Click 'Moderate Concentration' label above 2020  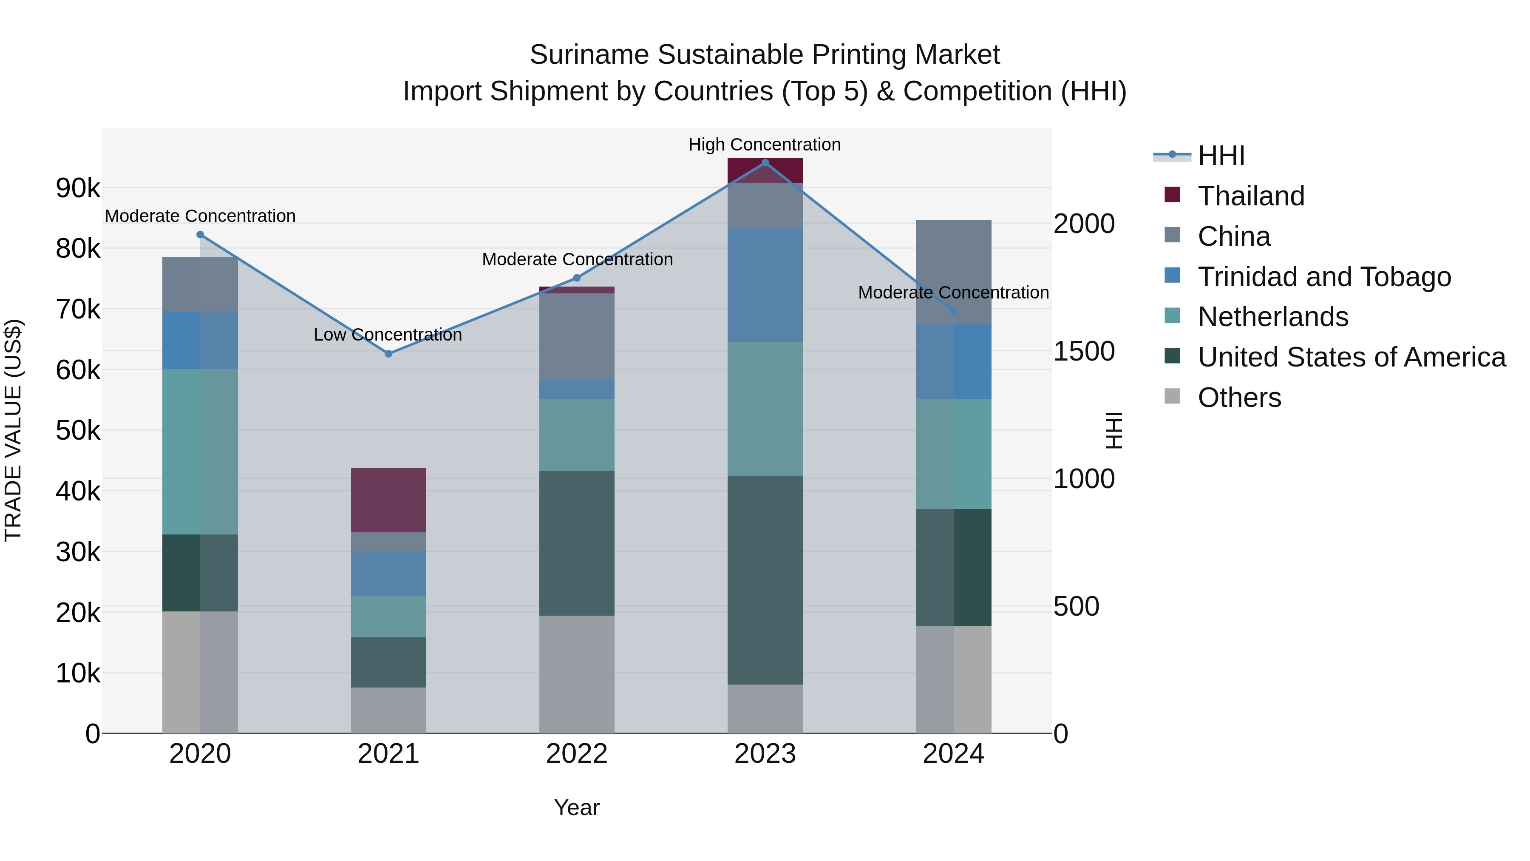pos(200,216)
